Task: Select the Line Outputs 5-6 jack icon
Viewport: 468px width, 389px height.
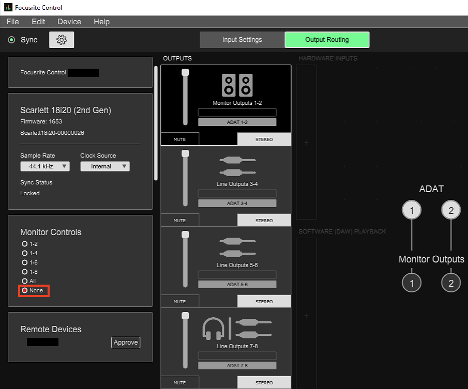Action: [237, 247]
